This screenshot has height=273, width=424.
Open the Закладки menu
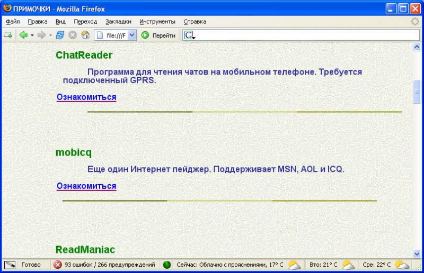pyautogui.click(x=118, y=22)
